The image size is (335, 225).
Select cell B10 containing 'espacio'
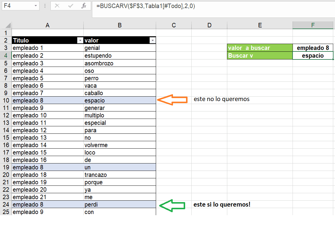click(120, 100)
